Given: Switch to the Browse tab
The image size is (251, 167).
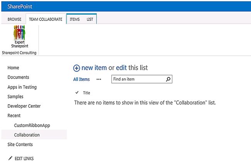Looking at the screenshot, I should pyautogui.click(x=14, y=19).
